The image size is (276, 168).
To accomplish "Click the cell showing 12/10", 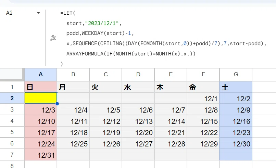I will (x=41, y=121).
